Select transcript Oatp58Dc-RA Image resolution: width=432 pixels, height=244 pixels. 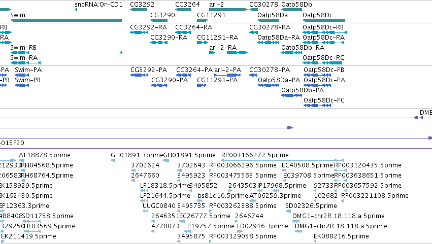click(323, 43)
